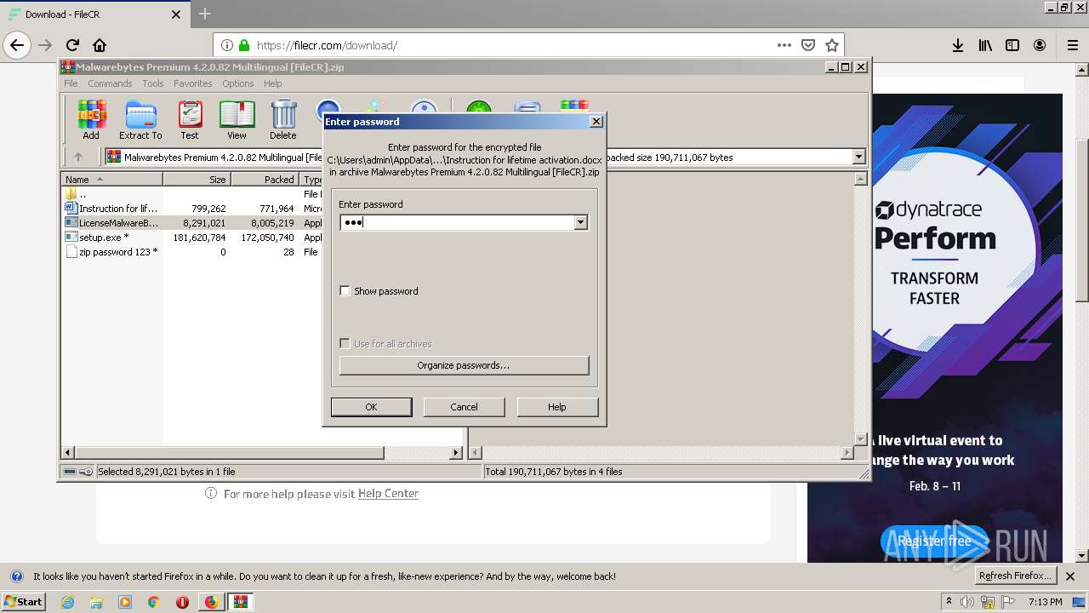Click Cancel in the Enter password dialog
Image resolution: width=1089 pixels, height=613 pixels.
click(464, 407)
